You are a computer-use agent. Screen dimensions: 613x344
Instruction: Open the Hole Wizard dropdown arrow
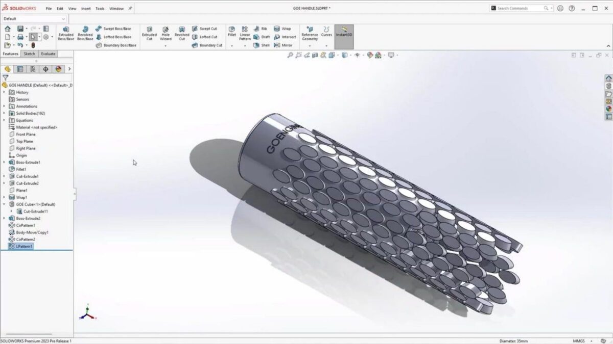pos(166,46)
